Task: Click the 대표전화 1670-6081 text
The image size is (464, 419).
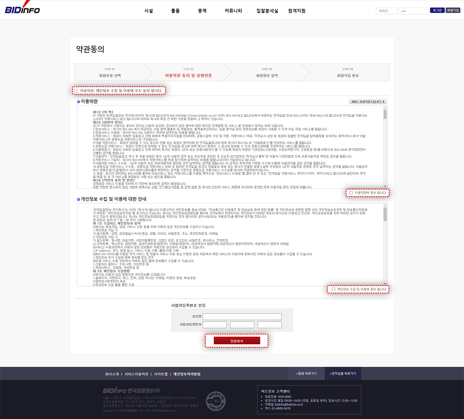Action: pos(278,397)
